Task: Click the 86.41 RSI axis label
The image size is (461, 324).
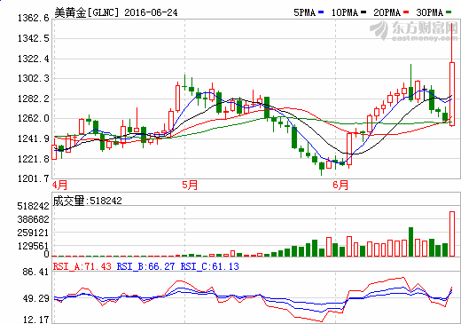Action: pos(35,272)
